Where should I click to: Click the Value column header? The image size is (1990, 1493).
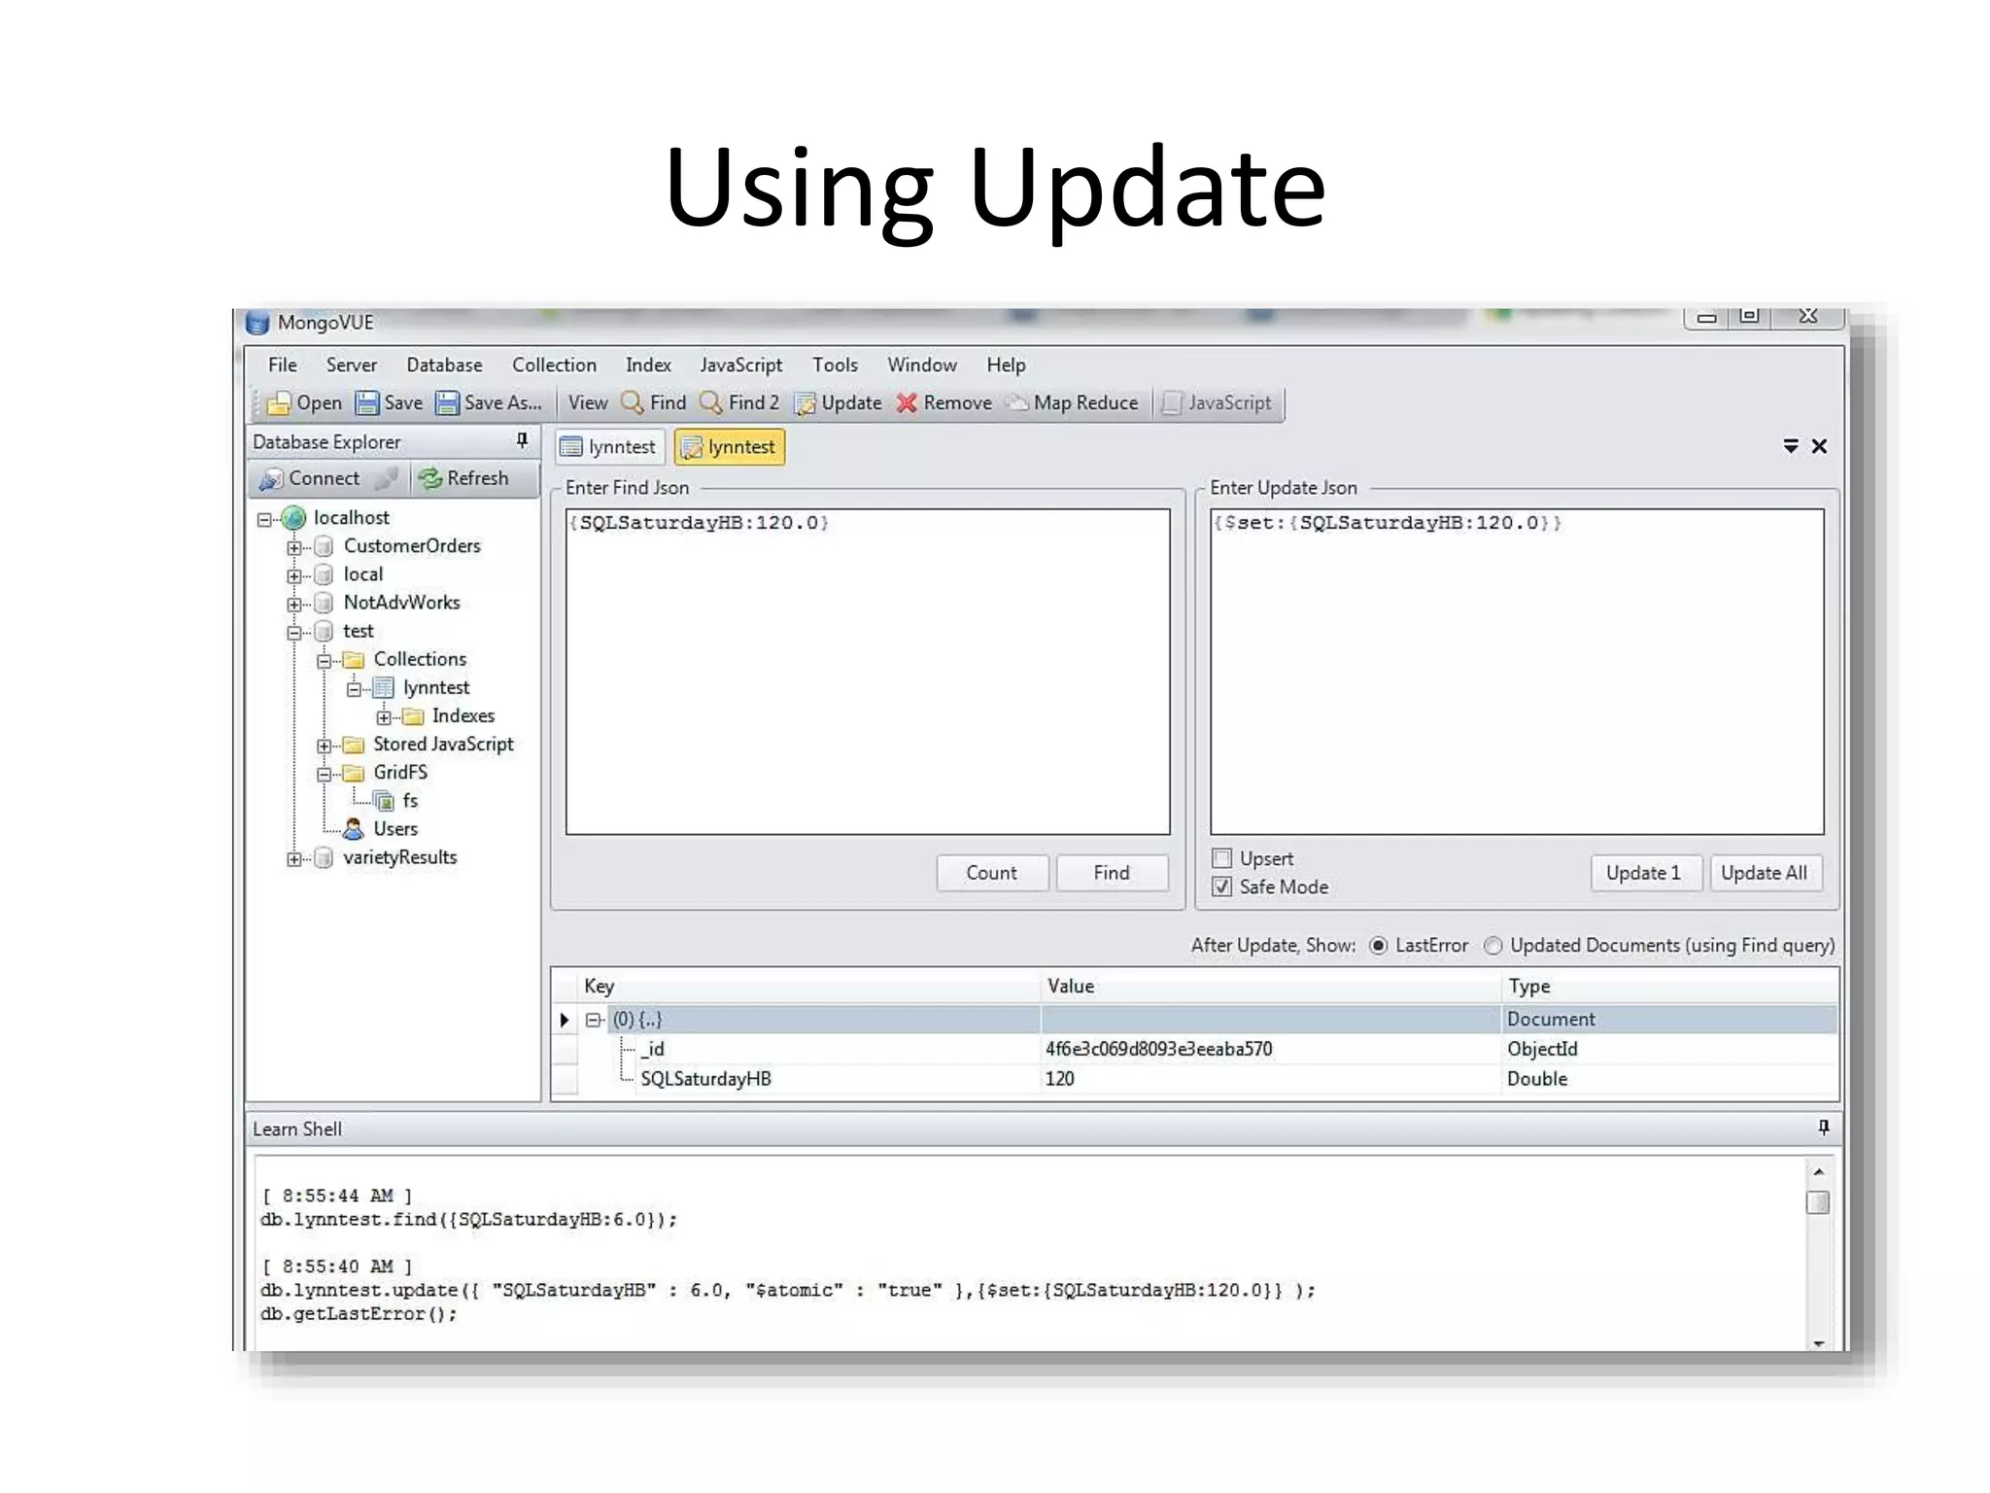click(1270, 986)
